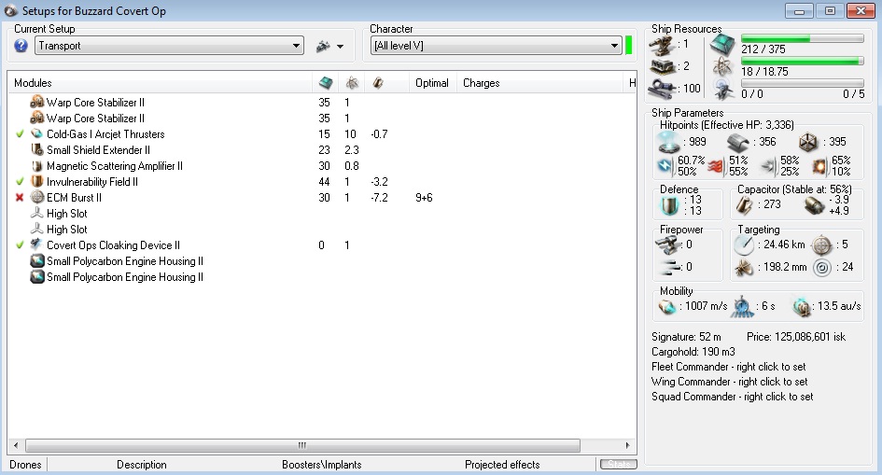Image resolution: width=882 pixels, height=475 pixels.
Task: Click the warp speed icon showing 13.5 au/s
Action: click(801, 306)
